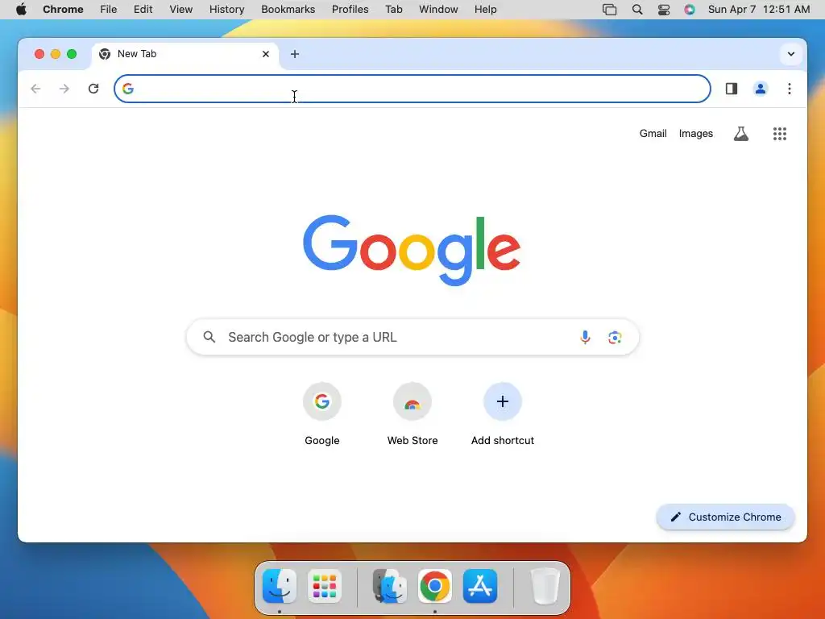Open the History menu
Image resolution: width=825 pixels, height=619 pixels.
226,10
